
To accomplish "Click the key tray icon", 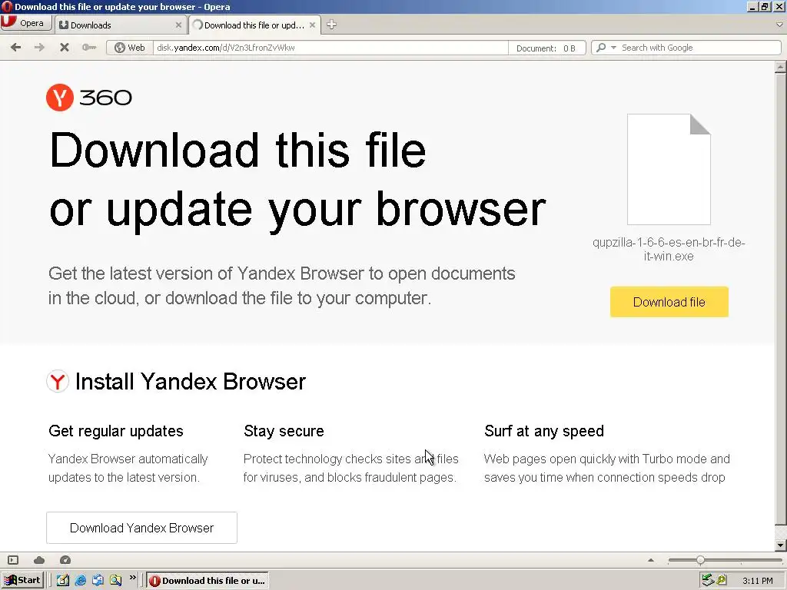I will pos(722,580).
